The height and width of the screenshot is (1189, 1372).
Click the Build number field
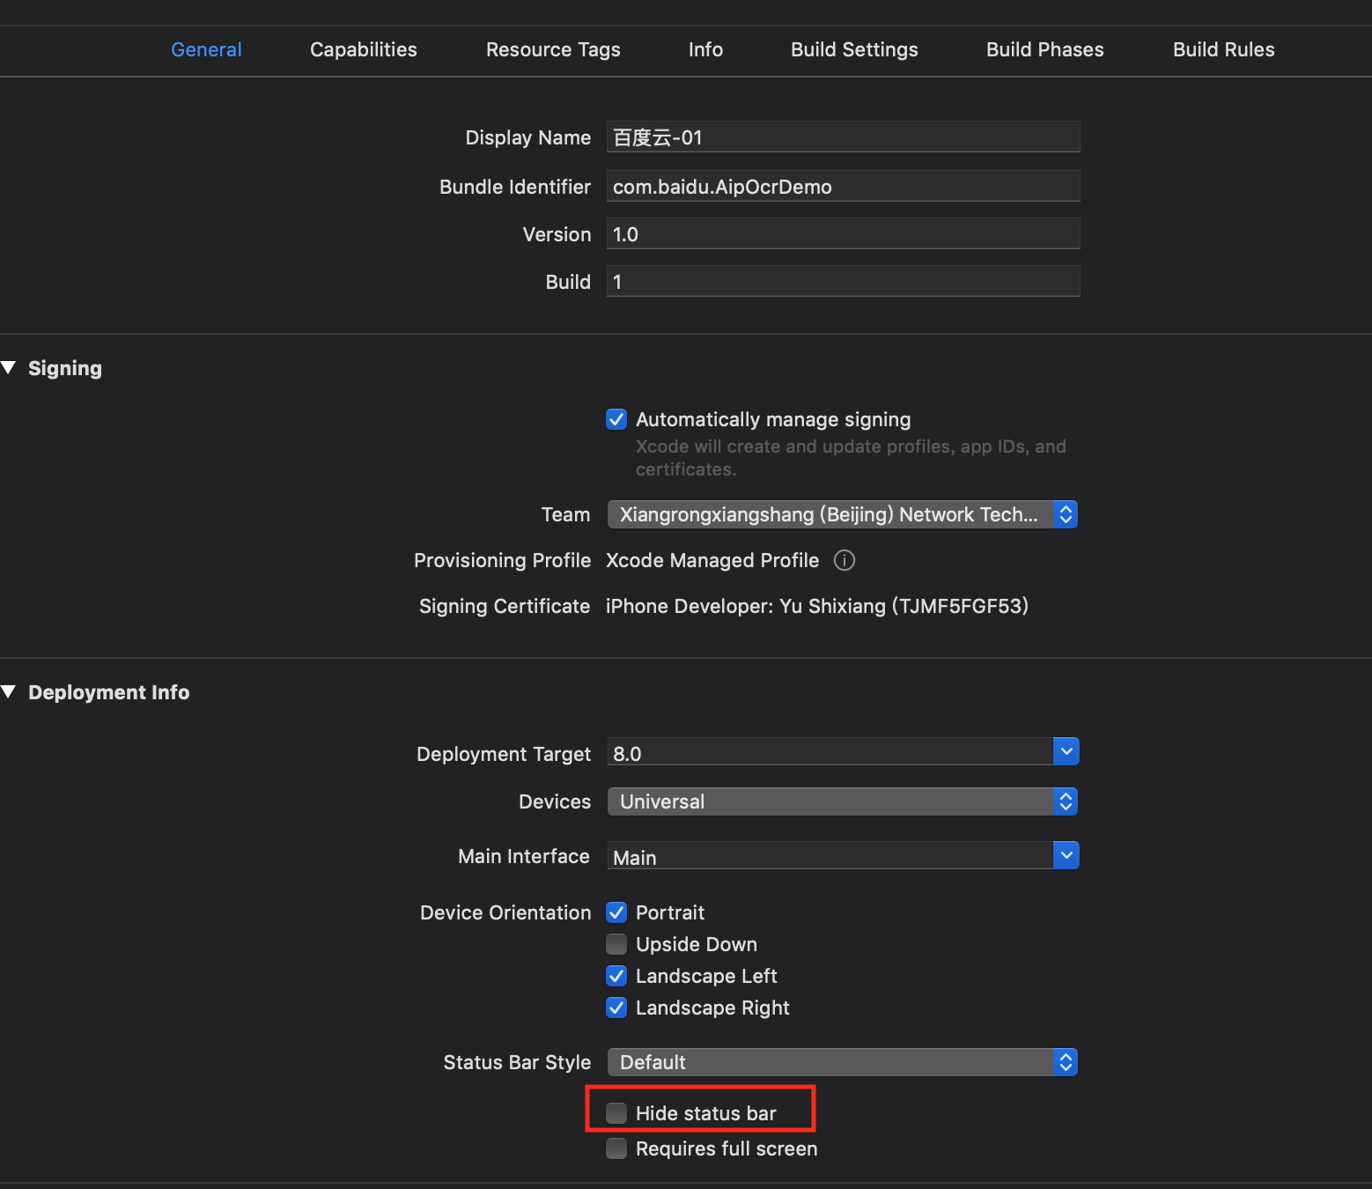pos(843,282)
